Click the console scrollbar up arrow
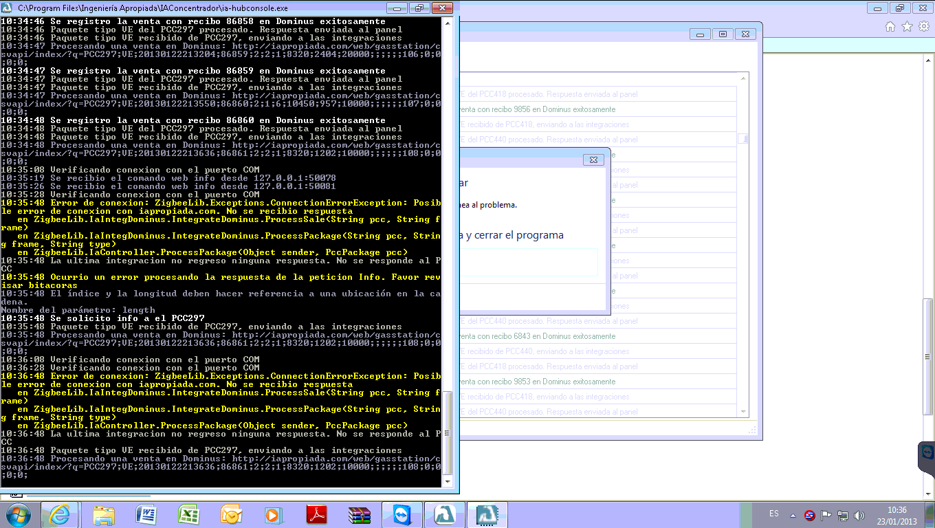Image resolution: width=935 pixels, height=528 pixels. click(448, 23)
